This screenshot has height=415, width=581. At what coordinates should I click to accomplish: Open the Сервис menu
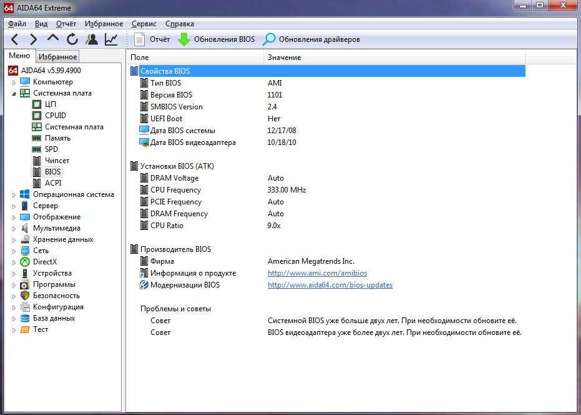click(x=144, y=24)
